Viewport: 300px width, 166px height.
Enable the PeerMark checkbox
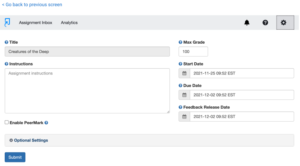7,122
